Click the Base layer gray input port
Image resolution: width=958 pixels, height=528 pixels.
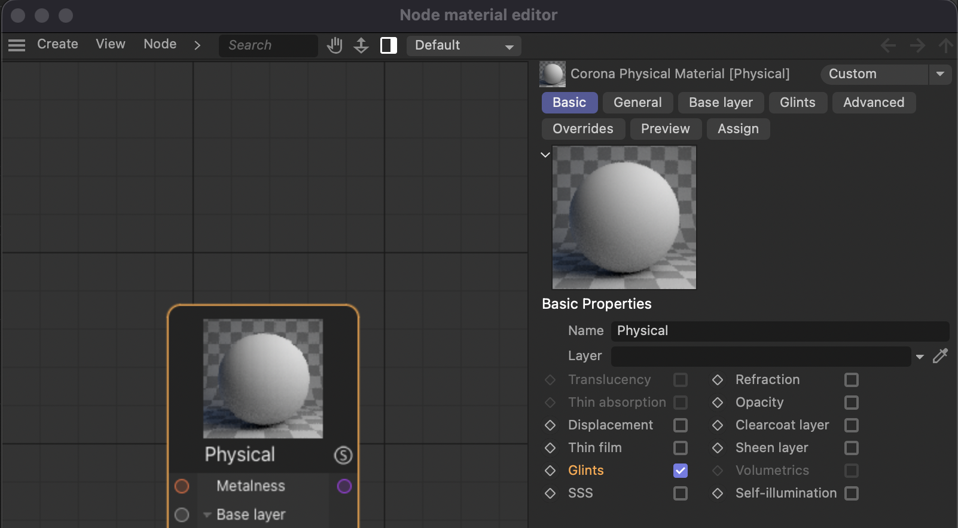(182, 515)
